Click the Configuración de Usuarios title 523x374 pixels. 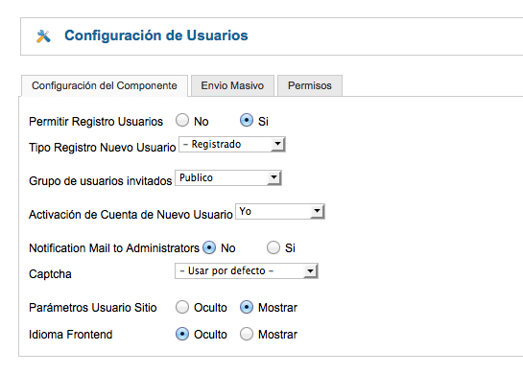[156, 35]
